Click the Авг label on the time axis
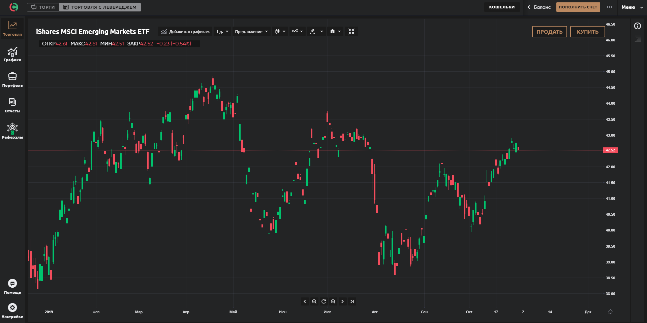This screenshot has width=647, height=323. (x=375, y=312)
